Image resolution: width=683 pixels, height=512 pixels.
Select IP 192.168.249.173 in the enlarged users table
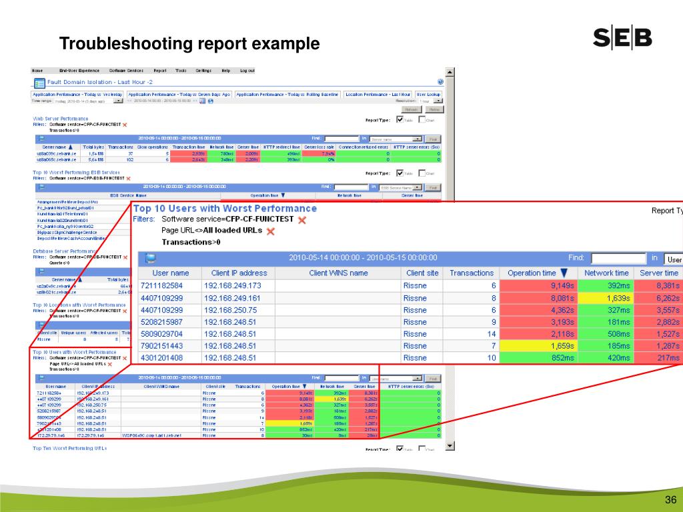(233, 286)
